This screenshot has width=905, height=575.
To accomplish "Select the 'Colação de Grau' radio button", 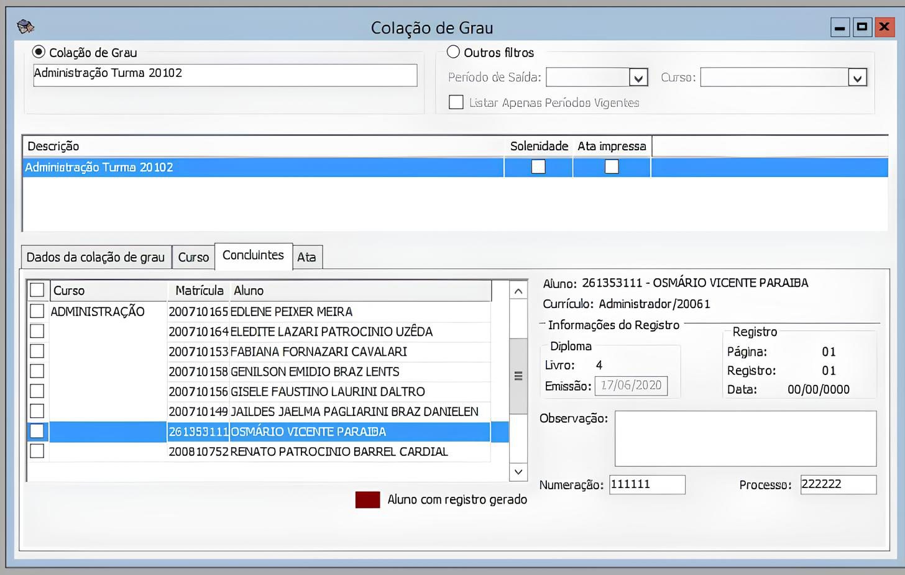I will pos(38,52).
